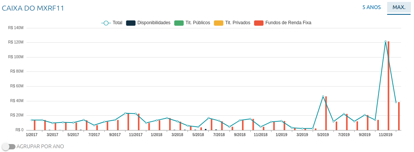Click the last red bar near R$ 40M

tap(399, 116)
